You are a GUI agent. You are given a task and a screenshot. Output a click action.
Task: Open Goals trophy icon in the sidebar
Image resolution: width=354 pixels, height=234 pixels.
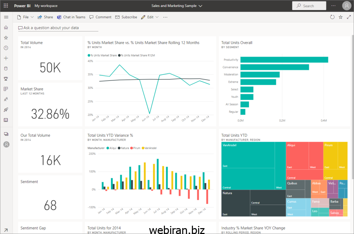6,79
